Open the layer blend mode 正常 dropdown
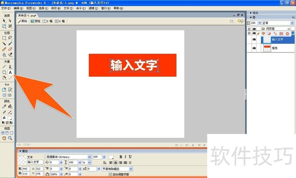The height and width of the screenshot is (178, 296). pos(292,23)
